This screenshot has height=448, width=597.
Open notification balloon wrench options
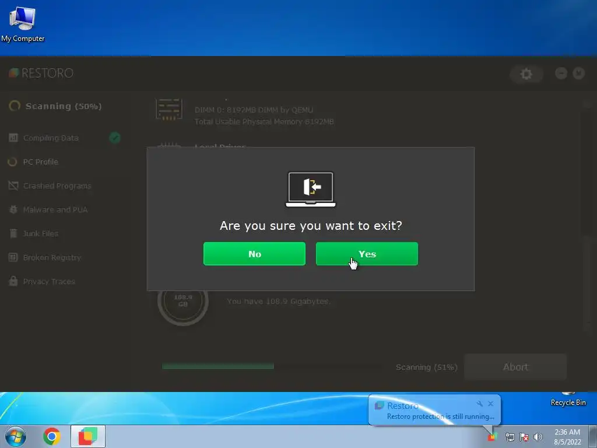[480, 404]
